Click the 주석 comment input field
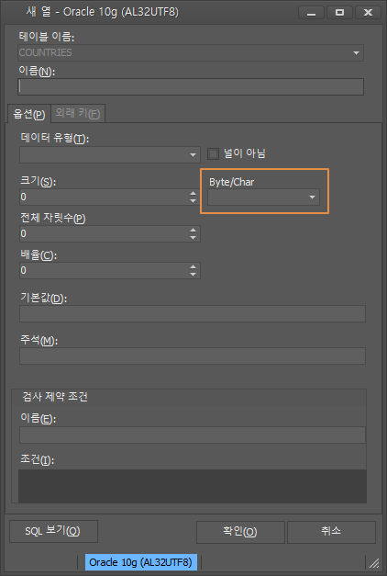The height and width of the screenshot is (576, 387). [193, 356]
